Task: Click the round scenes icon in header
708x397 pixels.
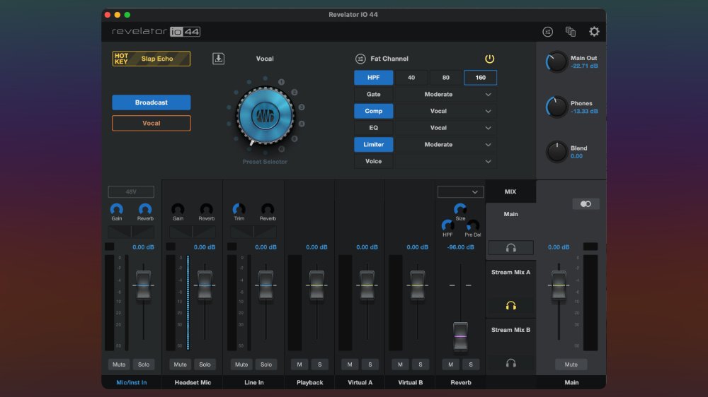Action: click(547, 32)
